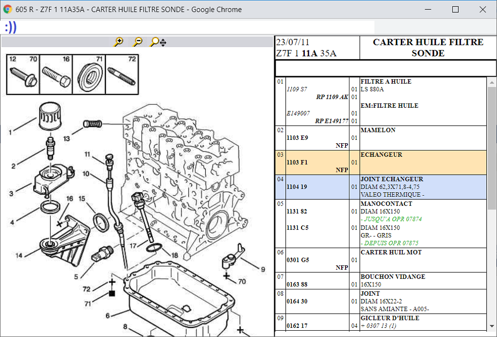Click the magnifier with move arrows icon
497x337 pixels.
(158, 42)
